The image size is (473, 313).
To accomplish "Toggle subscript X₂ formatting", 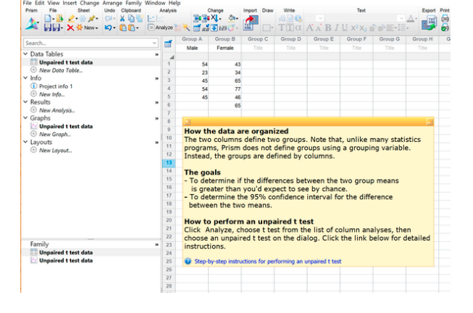I will (363, 28).
